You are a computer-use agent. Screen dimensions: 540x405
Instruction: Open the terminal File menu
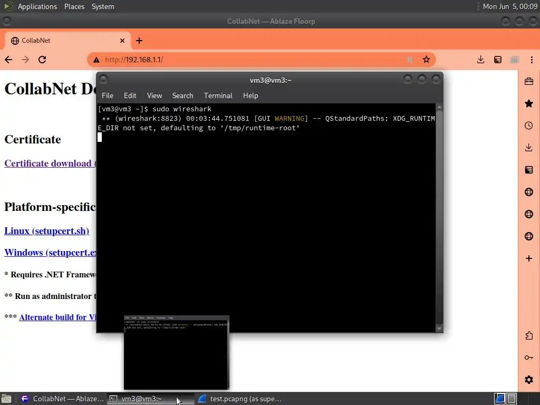pyautogui.click(x=108, y=96)
